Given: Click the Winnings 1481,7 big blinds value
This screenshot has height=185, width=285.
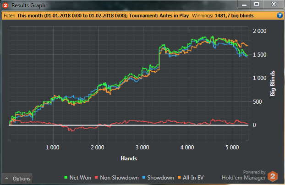Looking at the screenshot, I should tap(234, 16).
